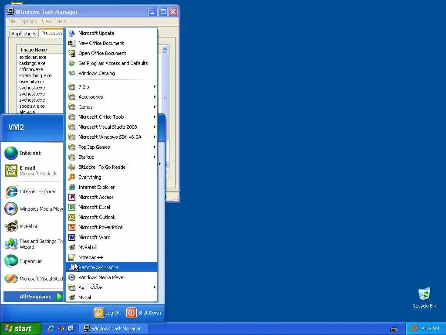Click scroll up arrow in Task Manager
Image resolution: width=446 pixels, height=335 pixels.
[x=165, y=49]
